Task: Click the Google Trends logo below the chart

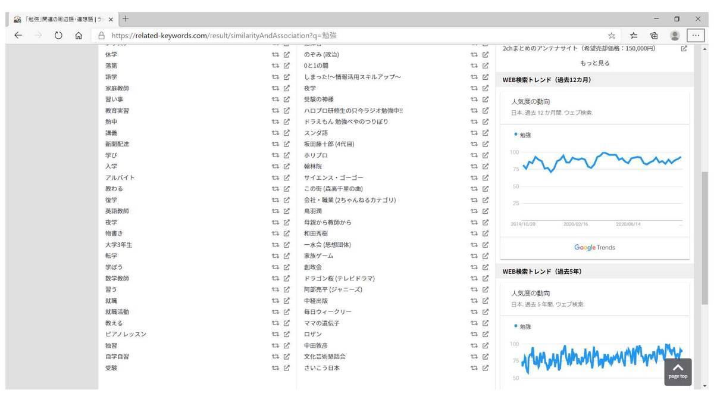Action: (594, 247)
